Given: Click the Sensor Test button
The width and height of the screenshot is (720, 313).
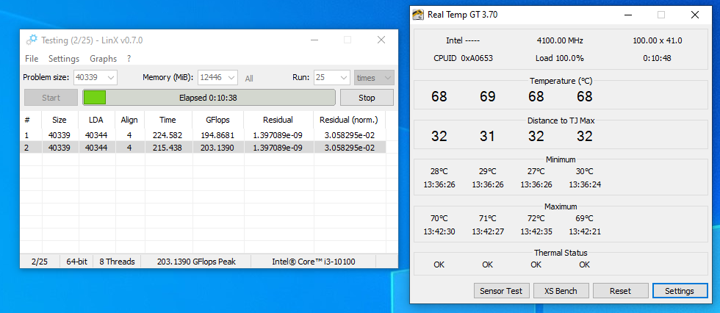Looking at the screenshot, I should coord(501,291).
